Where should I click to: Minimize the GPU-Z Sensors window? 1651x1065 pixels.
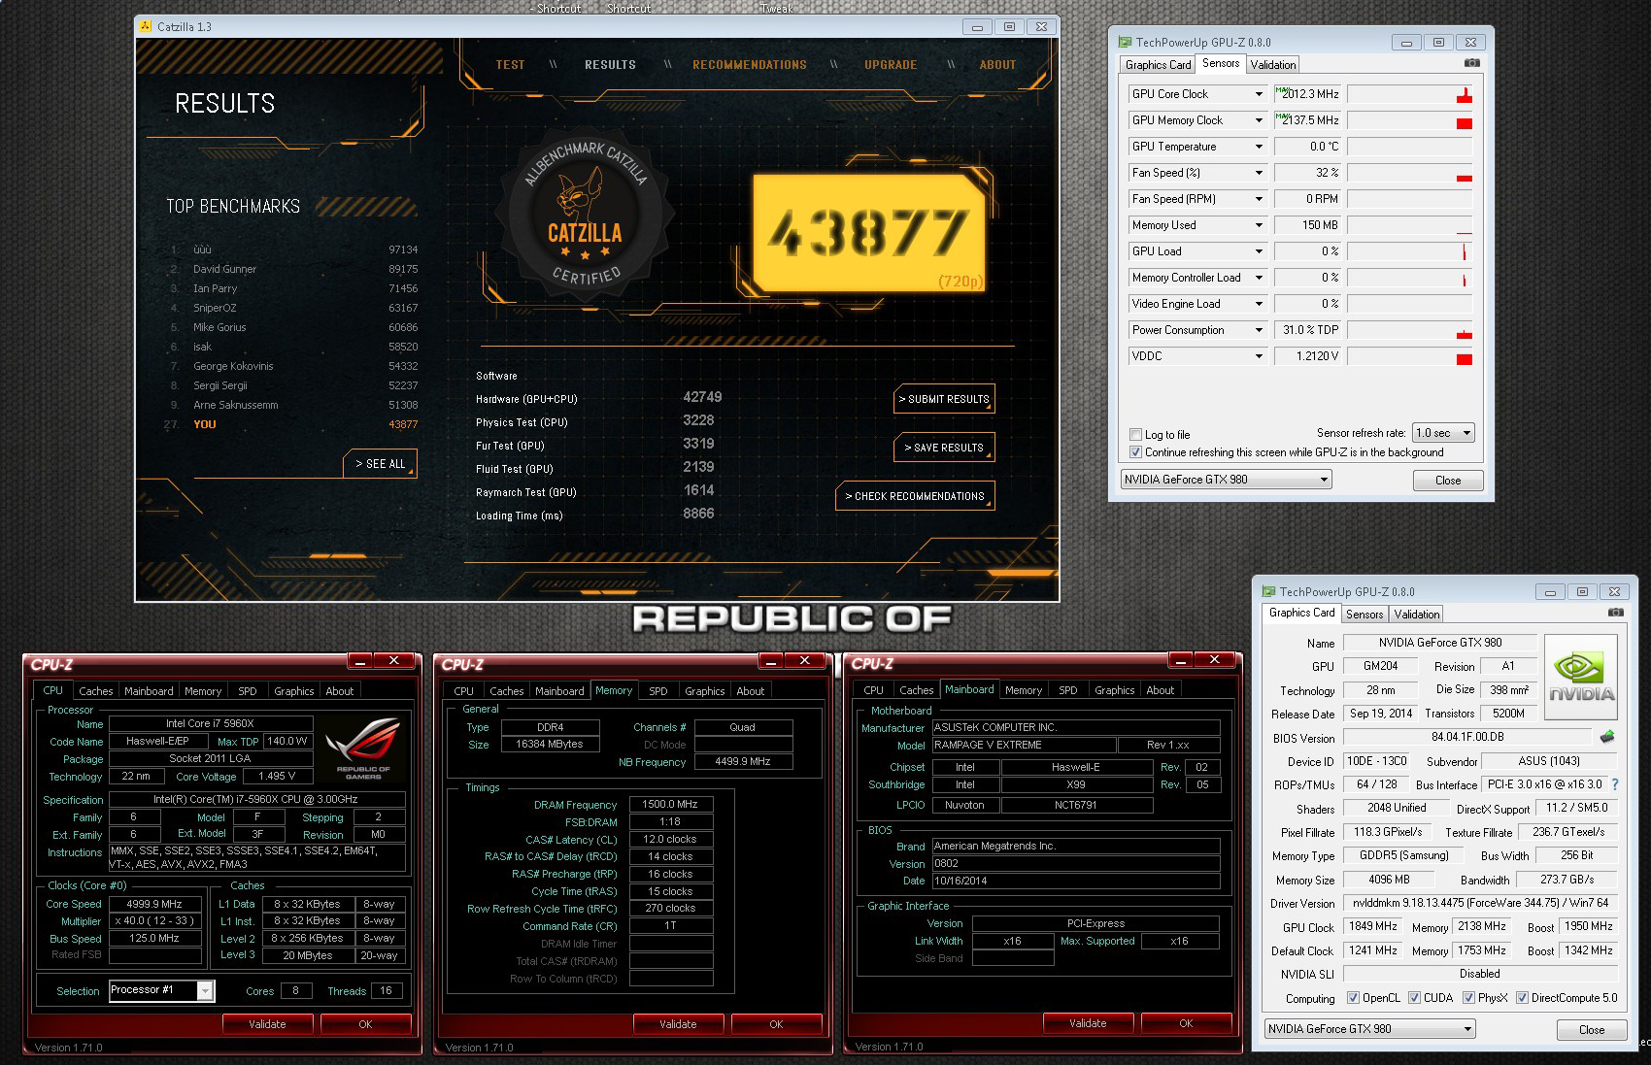[1405, 43]
